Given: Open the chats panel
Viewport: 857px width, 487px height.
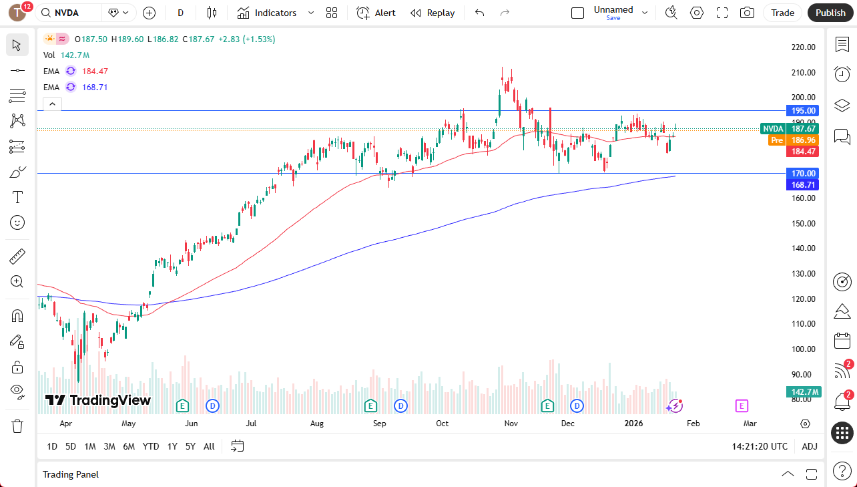Looking at the screenshot, I should pos(842,136).
